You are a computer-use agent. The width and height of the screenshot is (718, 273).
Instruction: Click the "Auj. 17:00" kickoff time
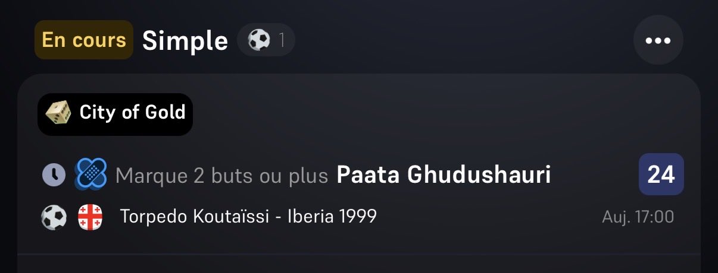638,217
